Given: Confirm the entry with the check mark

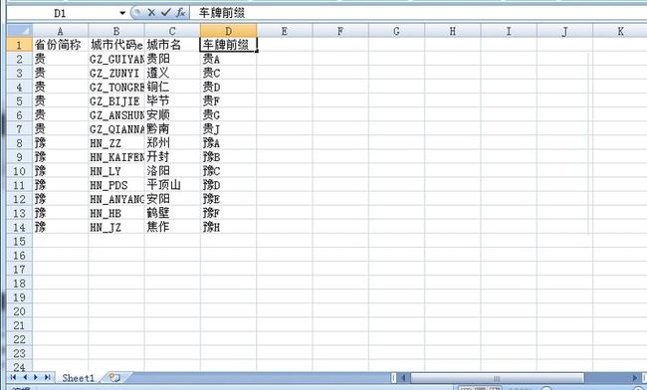Looking at the screenshot, I should 165,13.
